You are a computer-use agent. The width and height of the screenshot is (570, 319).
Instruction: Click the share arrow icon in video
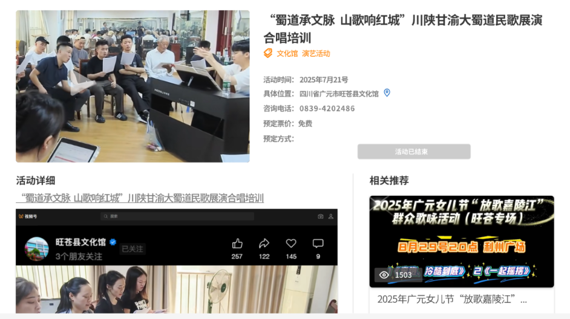264,243
